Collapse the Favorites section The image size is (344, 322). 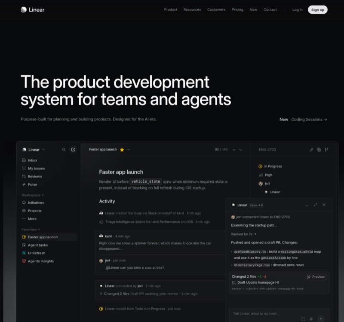pos(31,230)
